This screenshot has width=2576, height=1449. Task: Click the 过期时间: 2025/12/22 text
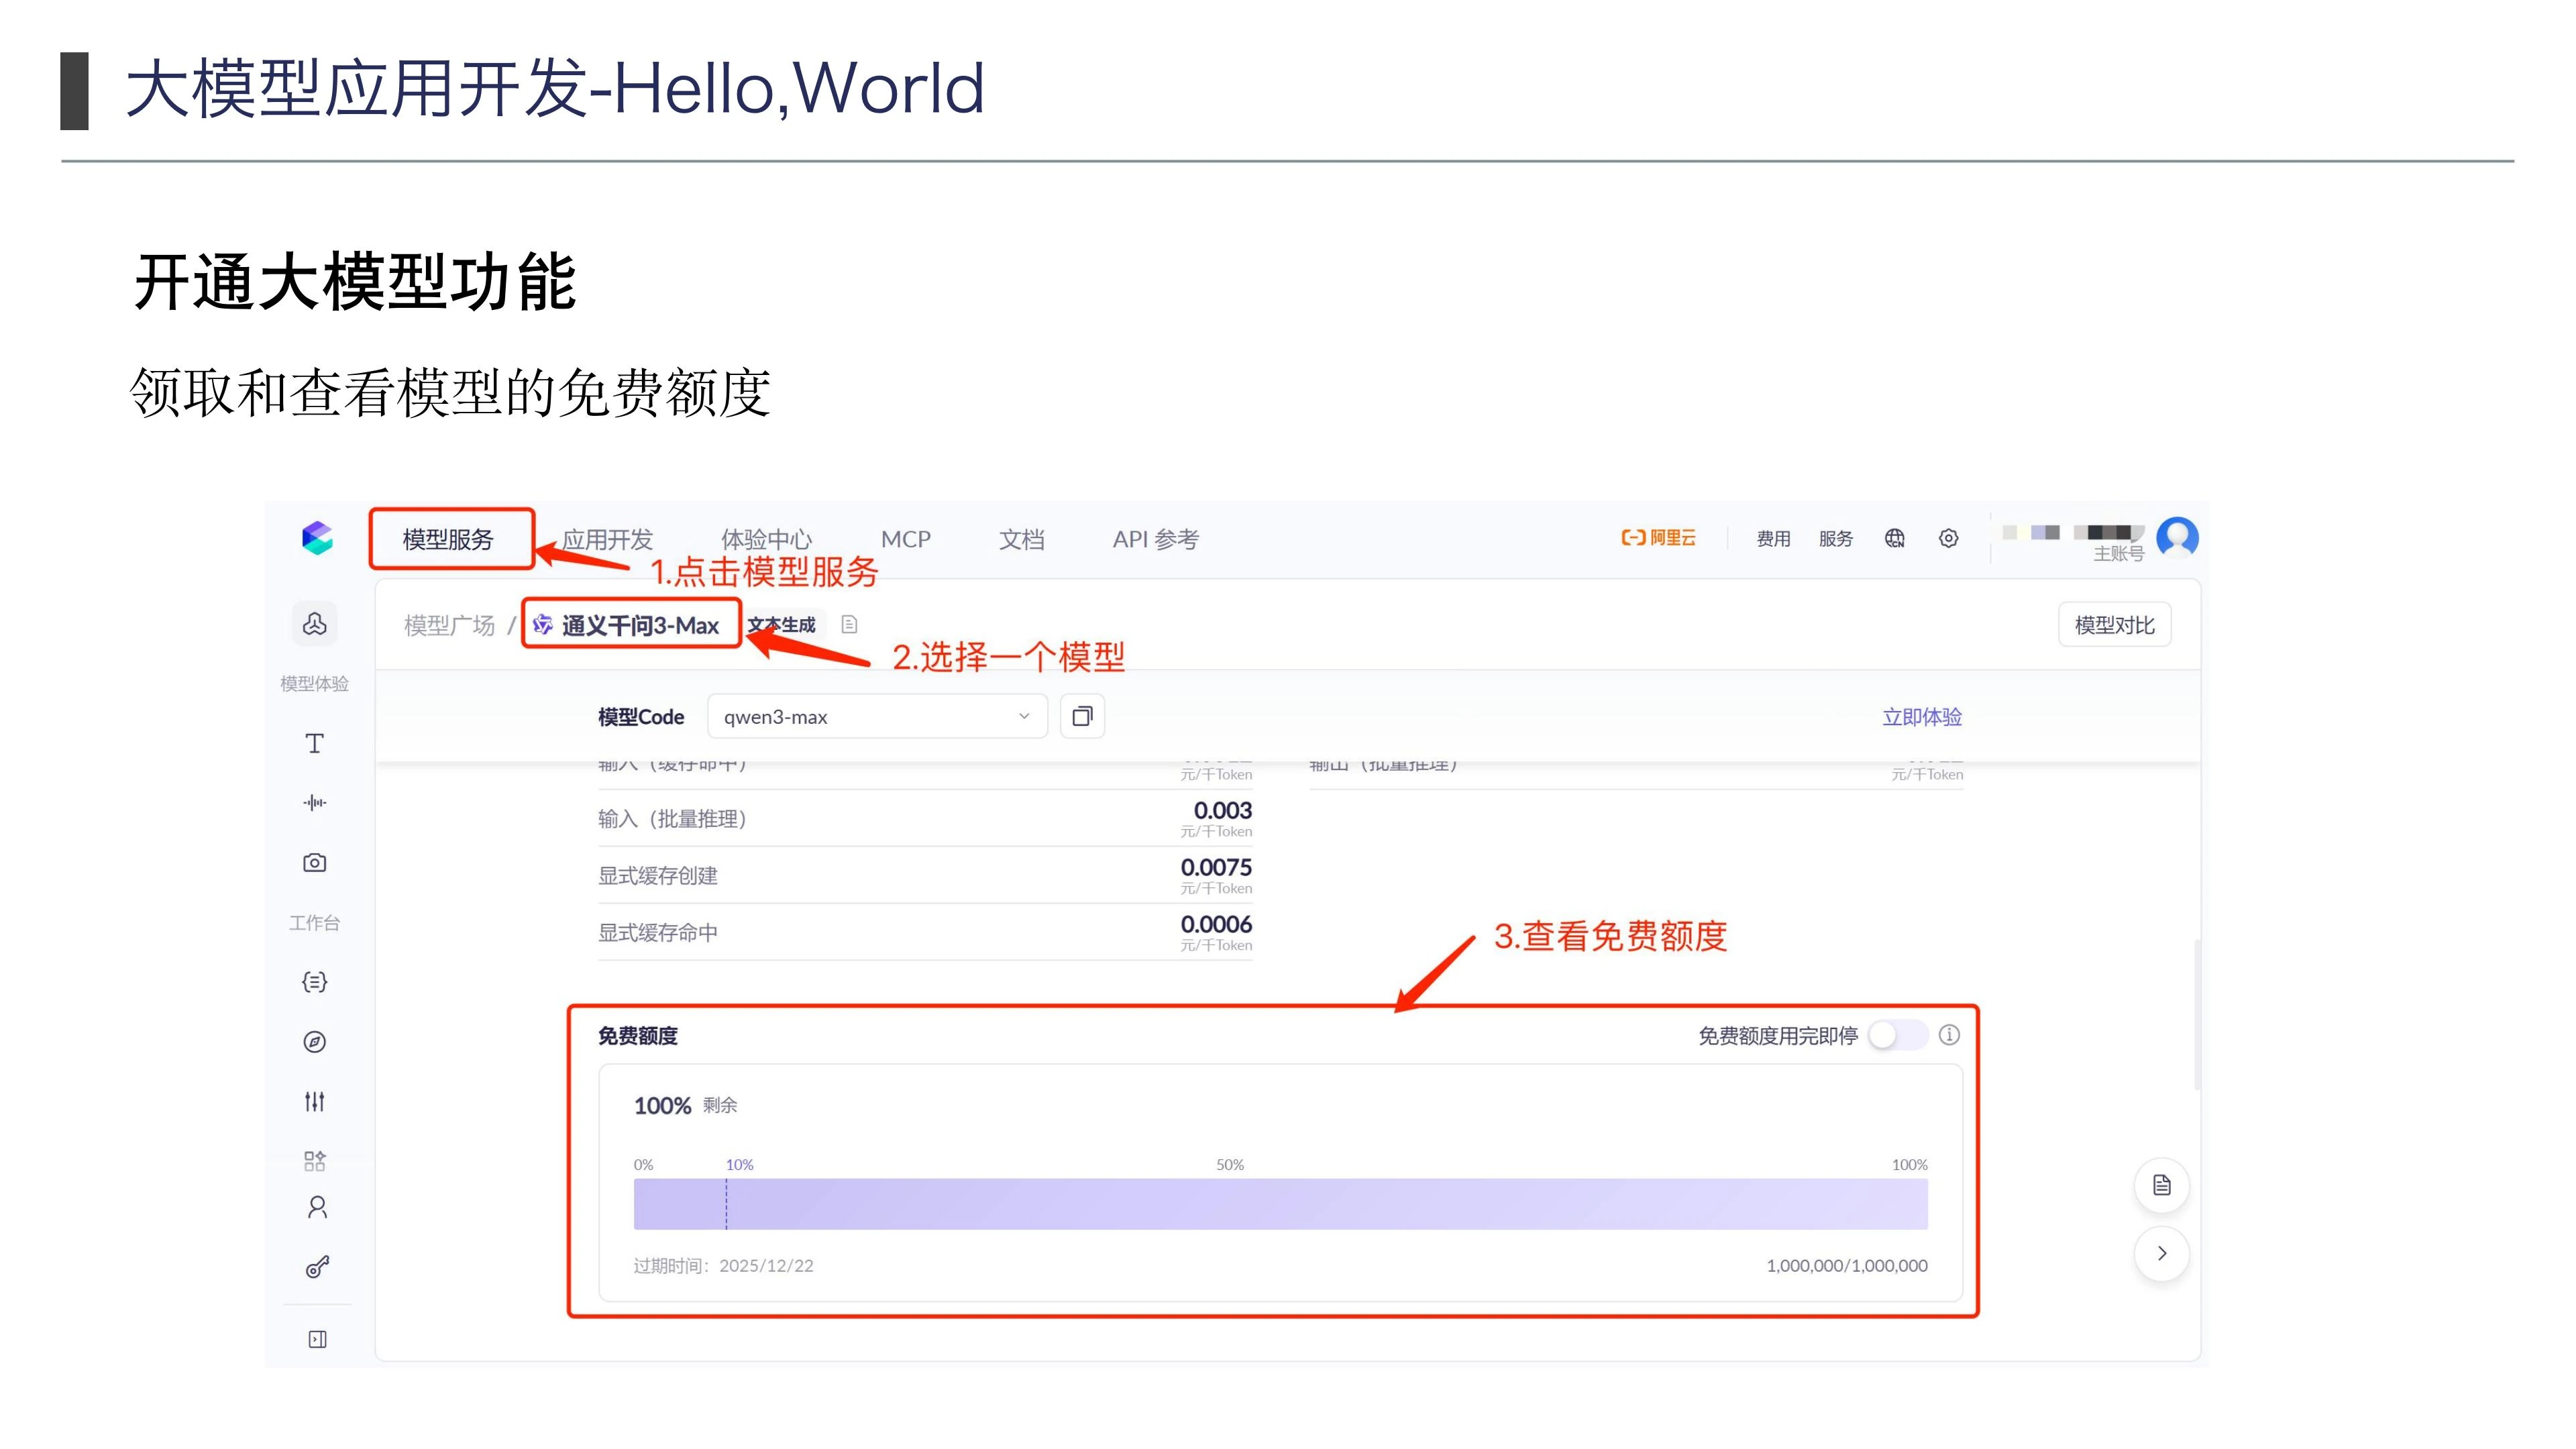pyautogui.click(x=723, y=1266)
